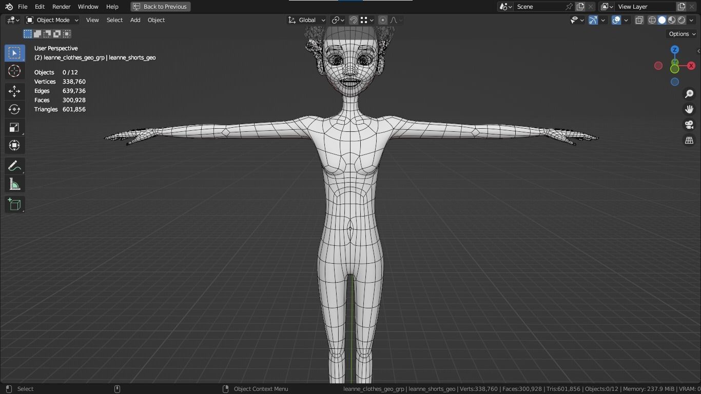Click the negative X red gizmo circle
701x394 pixels.
pos(658,66)
